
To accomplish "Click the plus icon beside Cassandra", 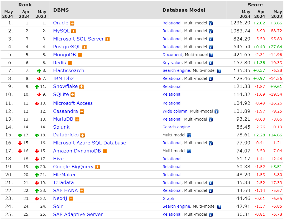I will (82, 111).
